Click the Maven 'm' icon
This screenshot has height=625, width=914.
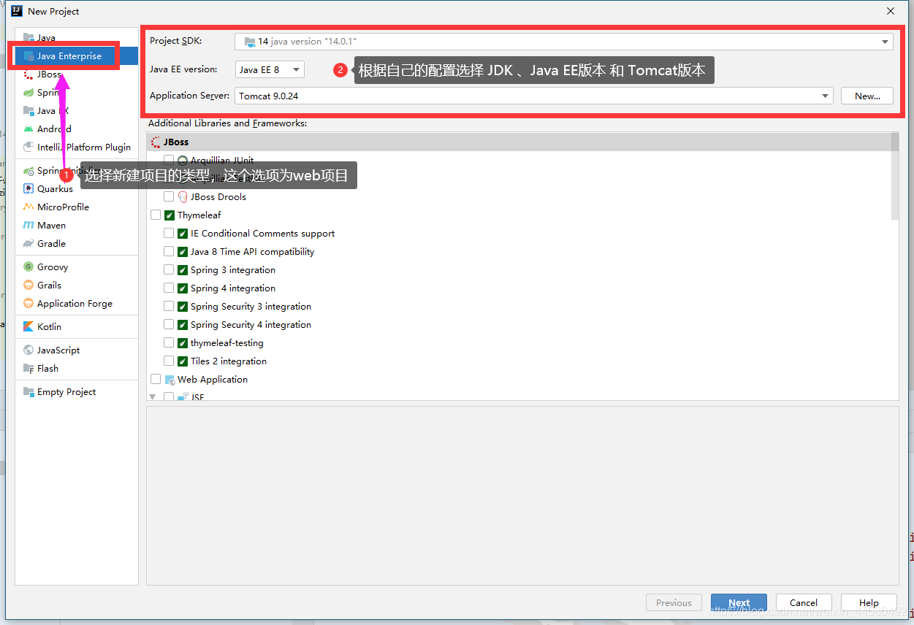click(x=28, y=226)
